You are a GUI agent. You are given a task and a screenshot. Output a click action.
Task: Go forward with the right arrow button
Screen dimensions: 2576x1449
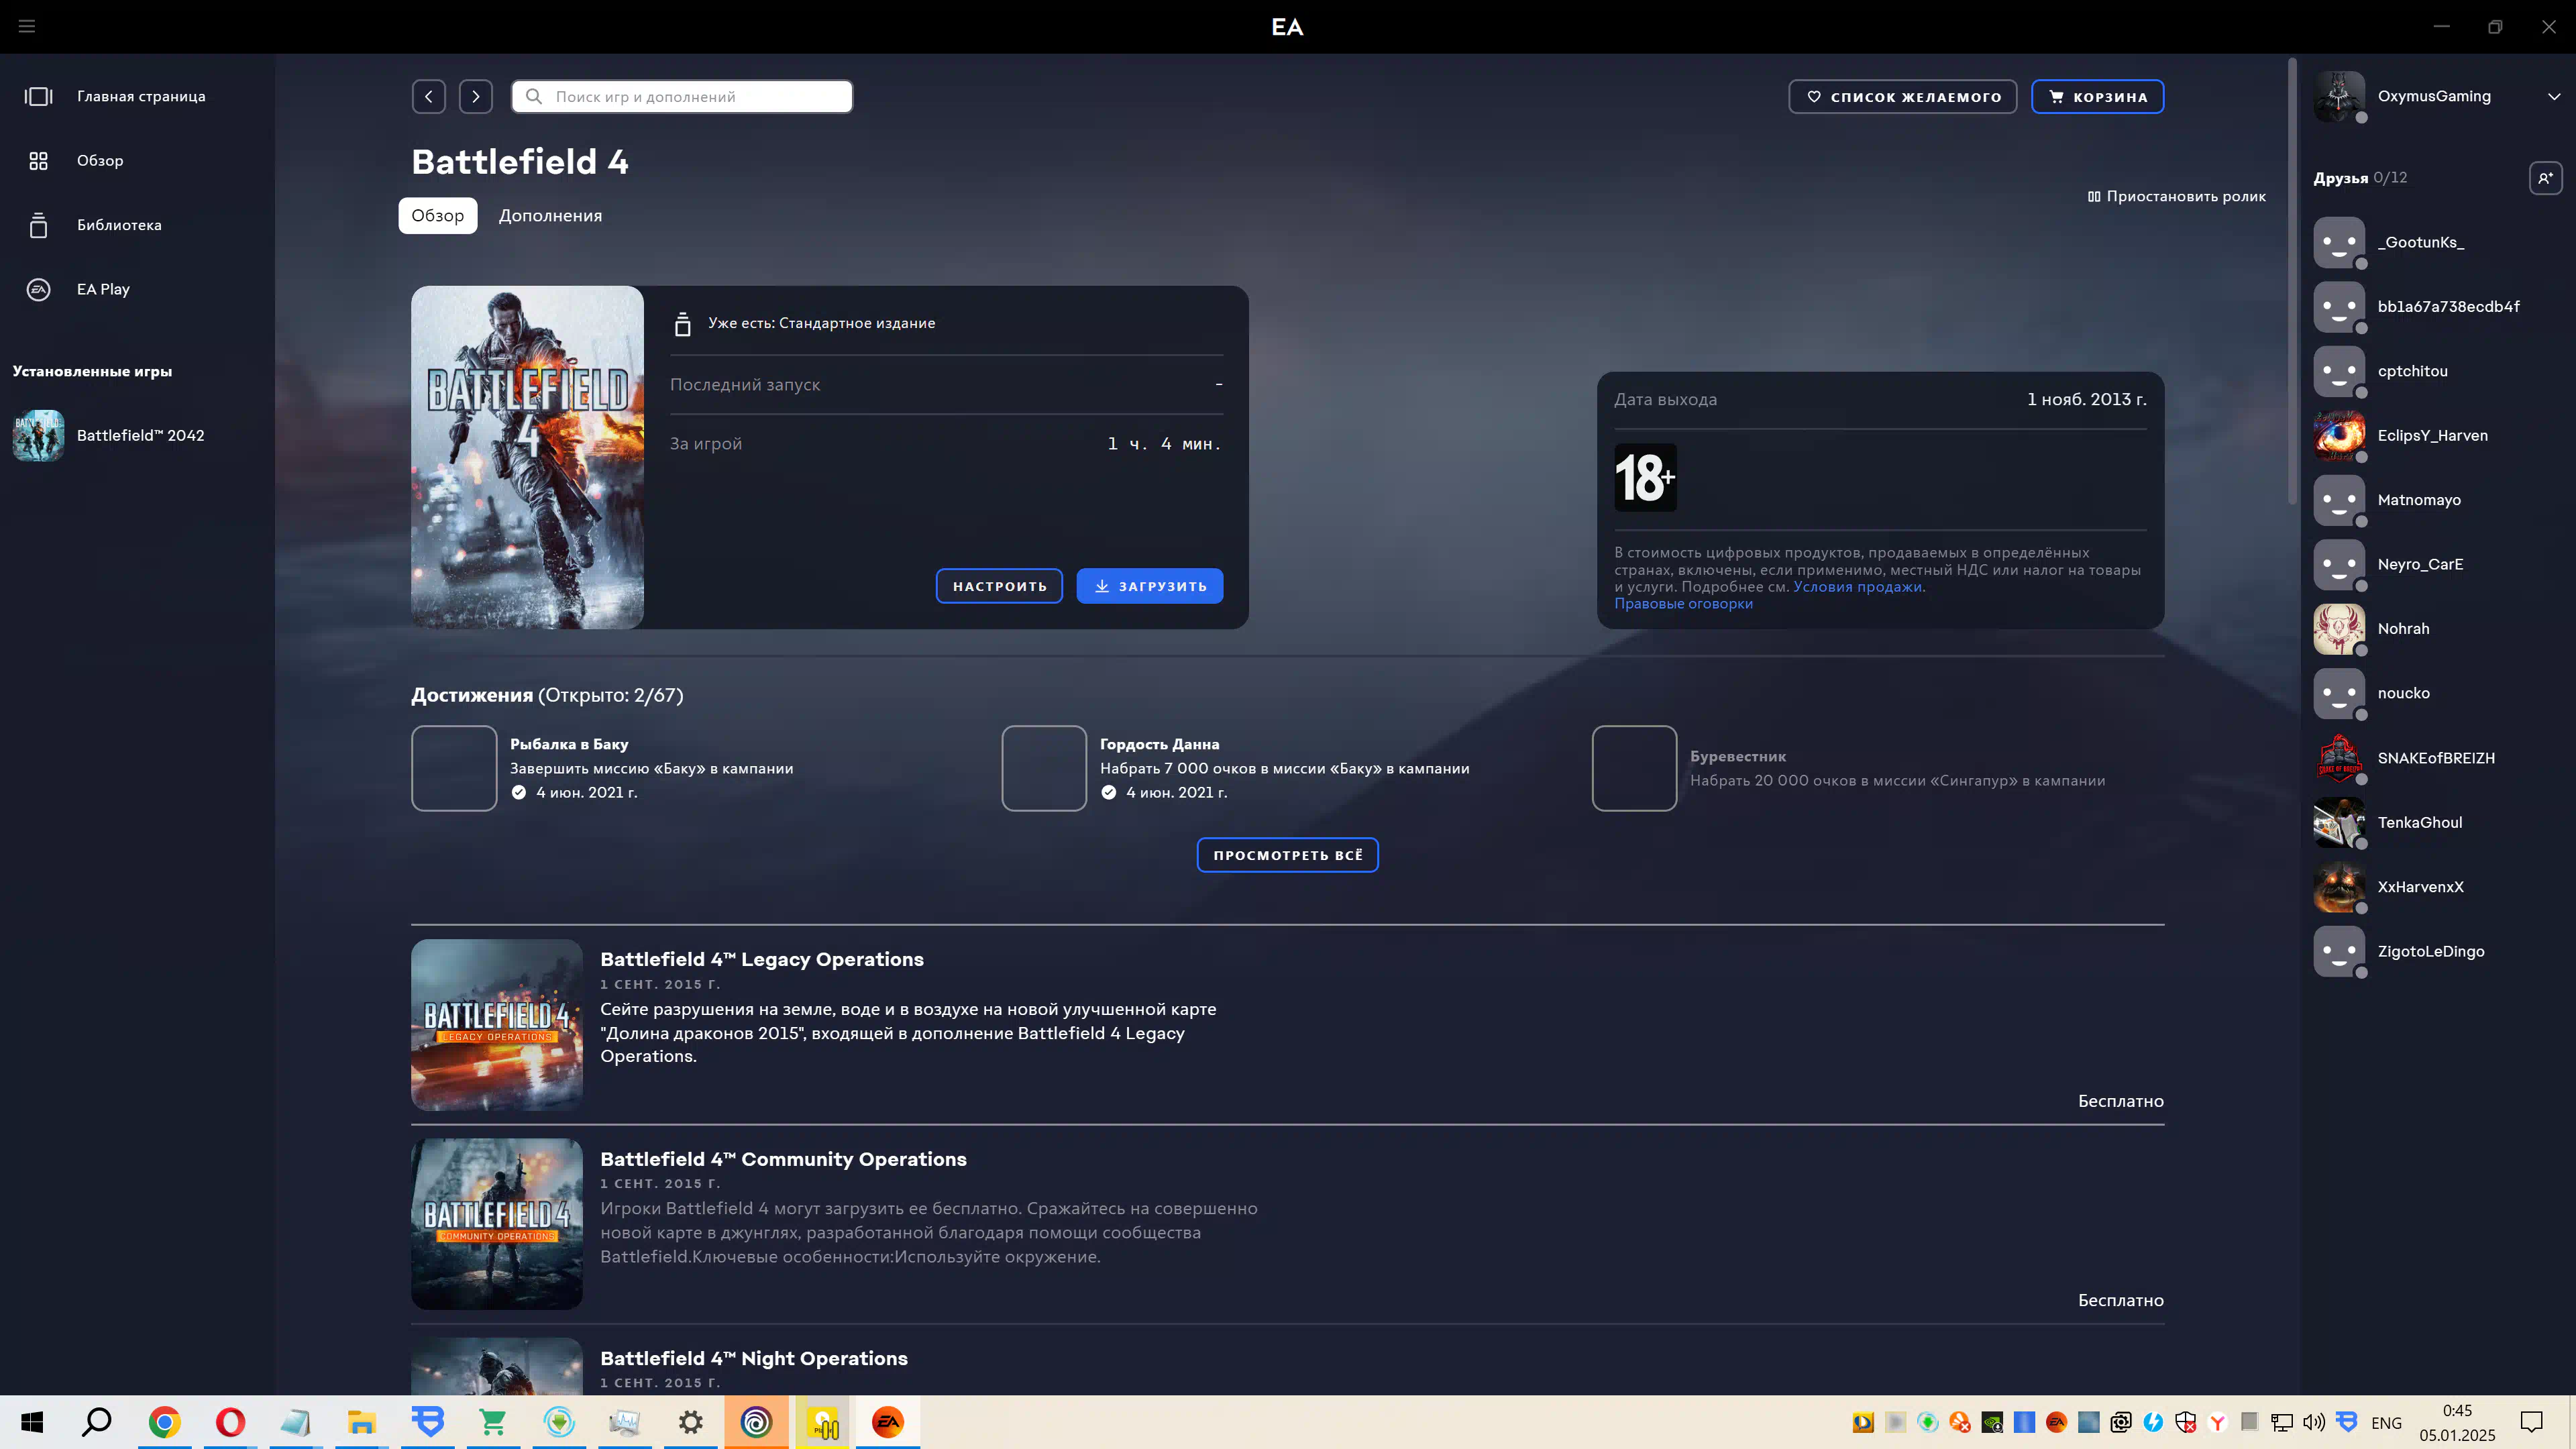point(476,96)
